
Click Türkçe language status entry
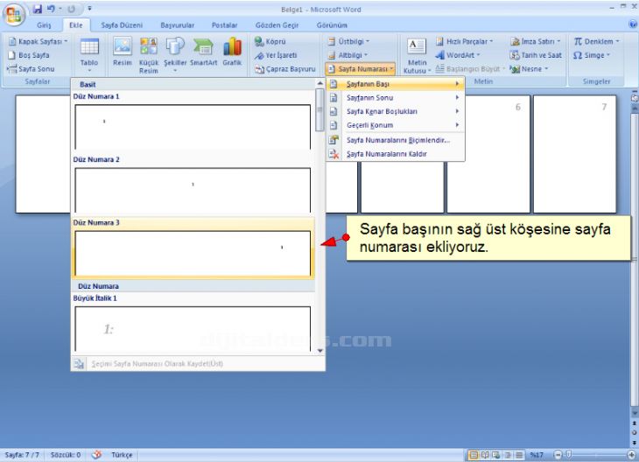[122, 455]
